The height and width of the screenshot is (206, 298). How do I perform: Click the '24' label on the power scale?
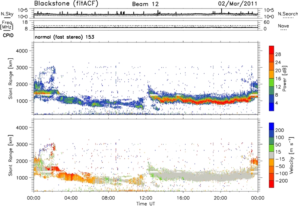[278, 62]
